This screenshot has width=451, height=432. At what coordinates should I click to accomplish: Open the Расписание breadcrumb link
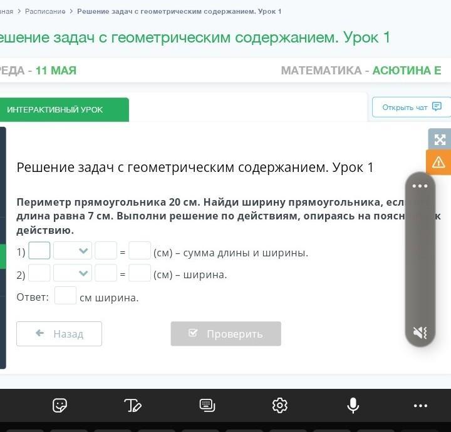click(x=45, y=11)
